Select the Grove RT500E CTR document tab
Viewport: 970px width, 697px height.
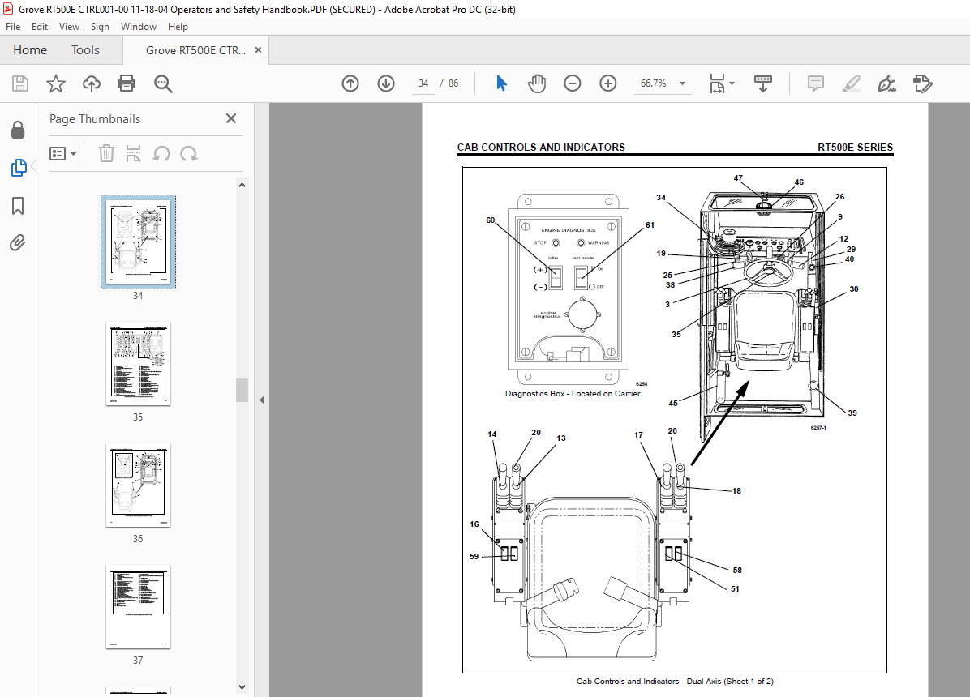point(195,50)
